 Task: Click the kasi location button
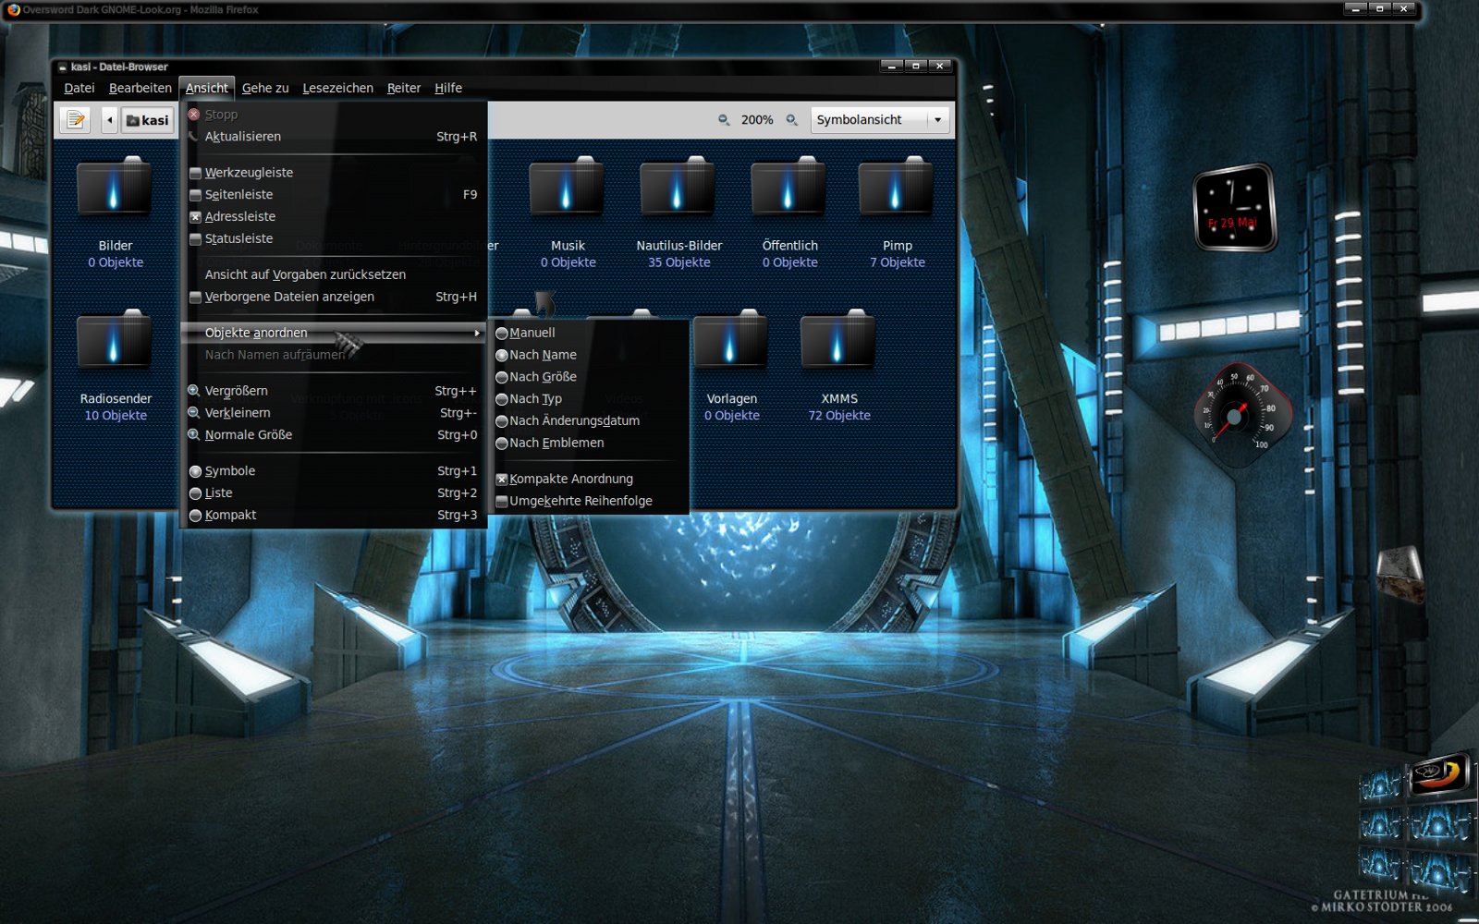[x=148, y=120]
